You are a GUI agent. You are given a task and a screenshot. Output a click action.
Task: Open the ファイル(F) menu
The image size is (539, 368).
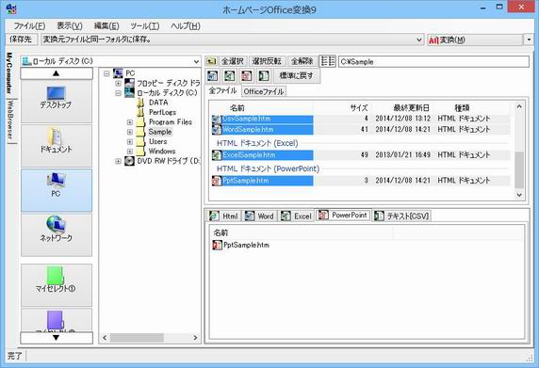click(29, 25)
